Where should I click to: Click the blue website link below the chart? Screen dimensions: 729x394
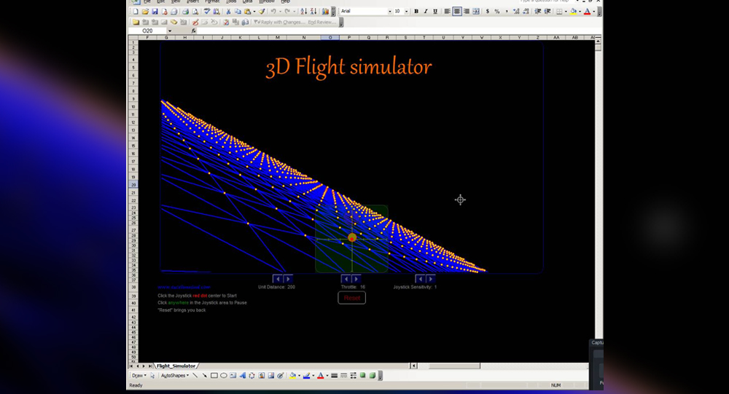point(184,287)
